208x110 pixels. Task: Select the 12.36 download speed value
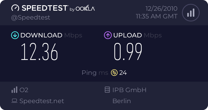coord(39,52)
